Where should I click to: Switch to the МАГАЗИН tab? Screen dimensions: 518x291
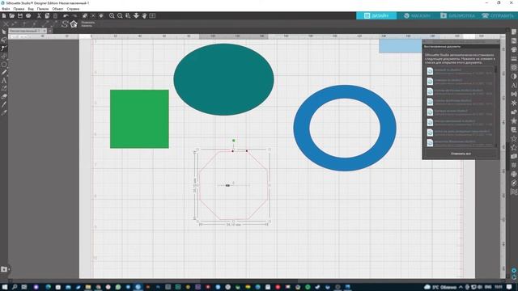click(417, 15)
